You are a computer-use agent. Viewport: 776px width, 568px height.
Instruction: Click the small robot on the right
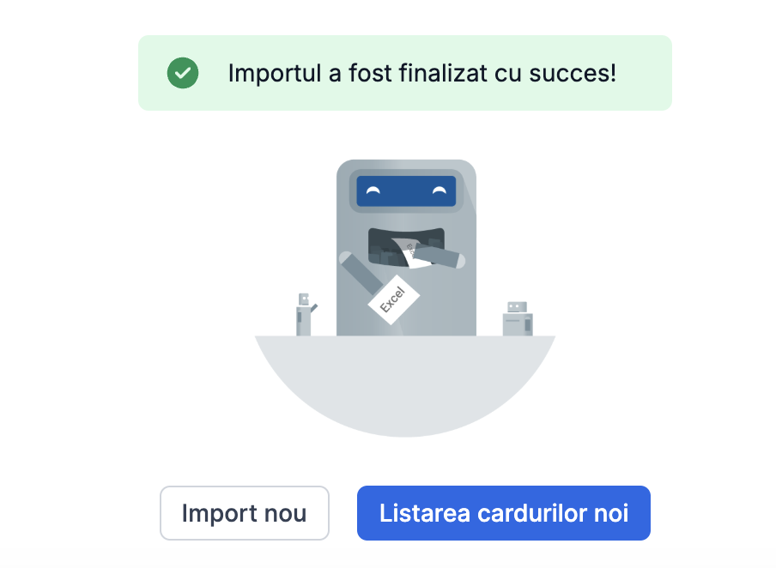517,319
